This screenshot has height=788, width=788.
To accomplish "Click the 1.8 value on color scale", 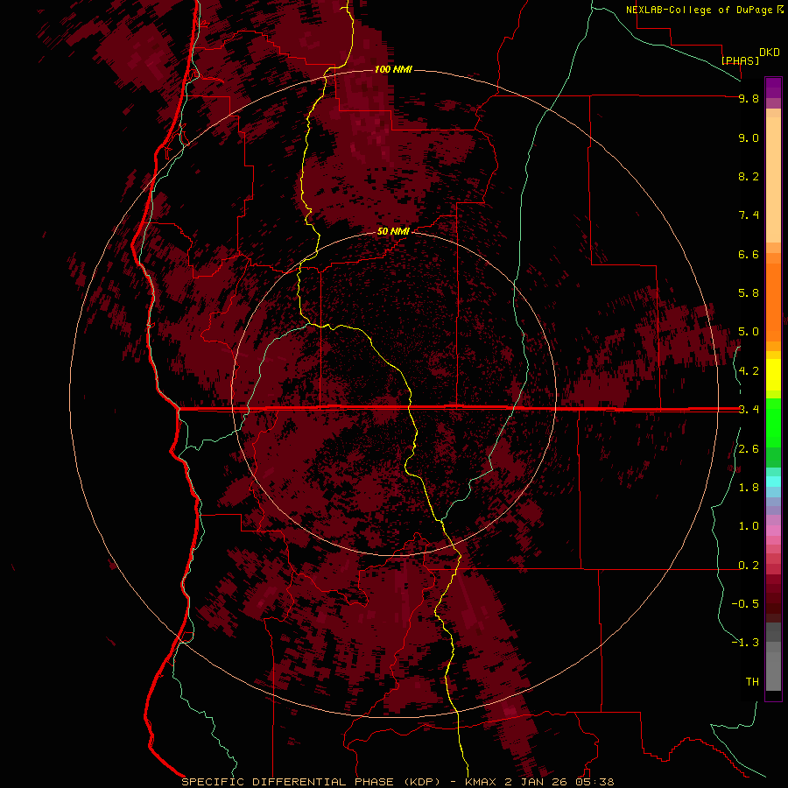I will (749, 488).
